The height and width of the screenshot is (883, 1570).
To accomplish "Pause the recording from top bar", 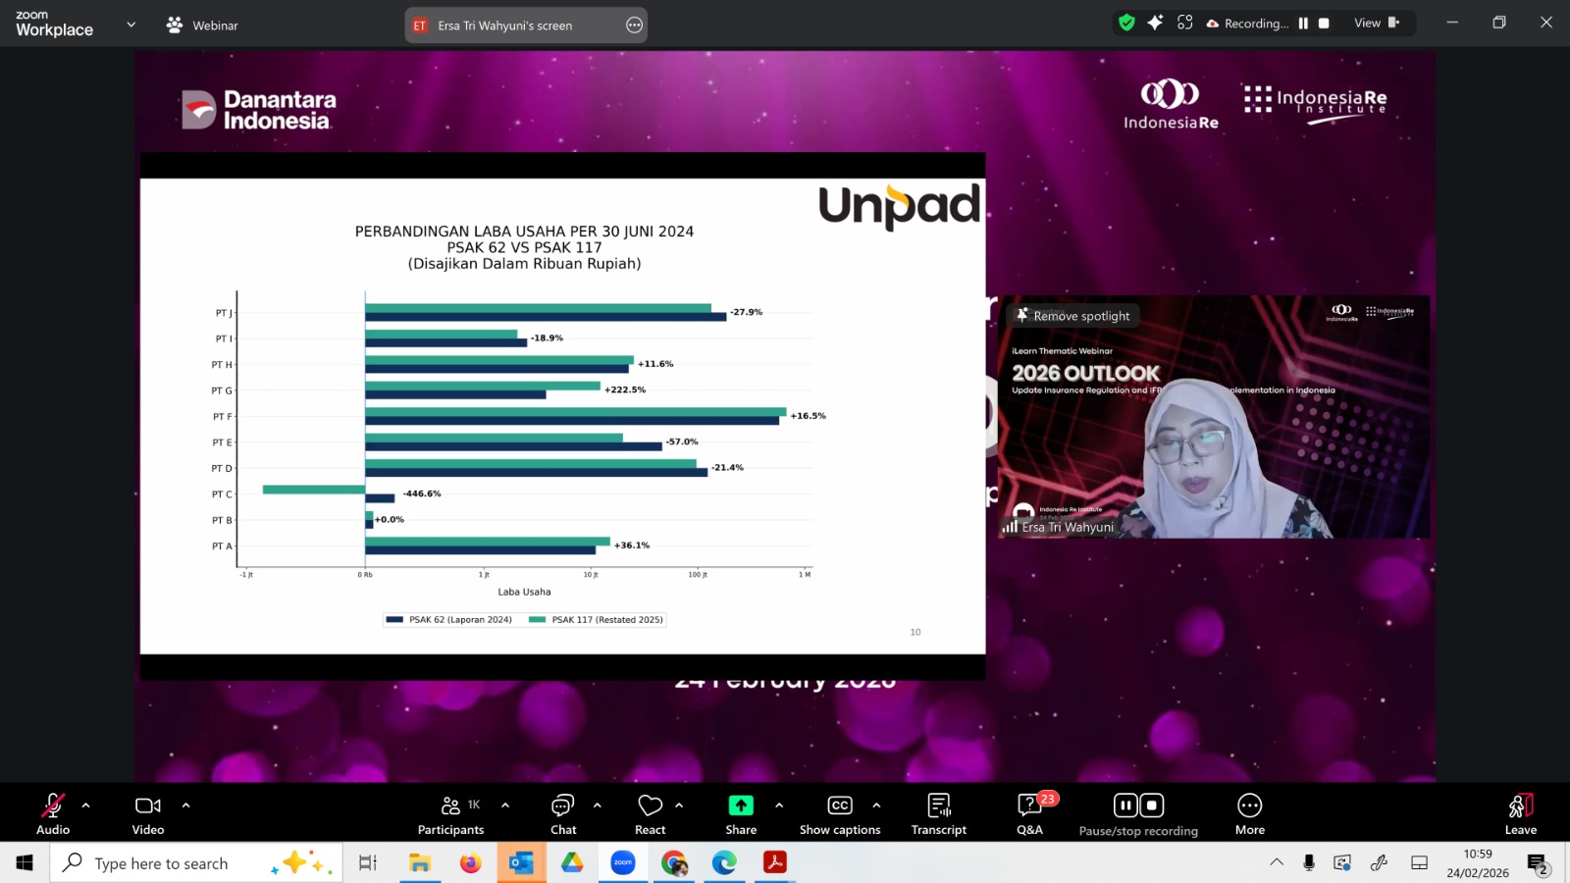I will 1303,24.
